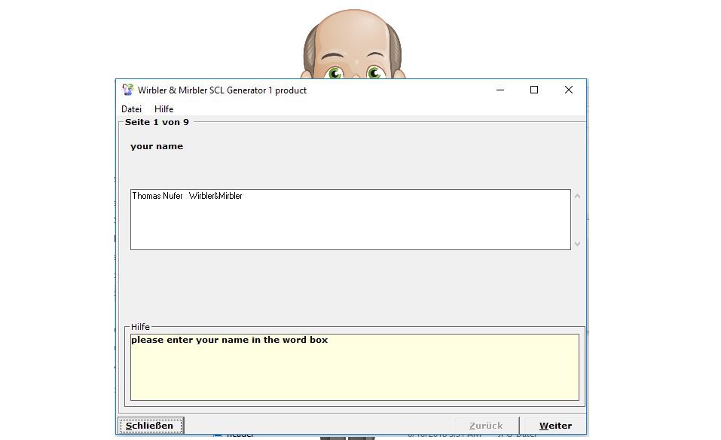Click the app icon in the title bar
Viewport: 721px width, 440px height.
pos(127,90)
